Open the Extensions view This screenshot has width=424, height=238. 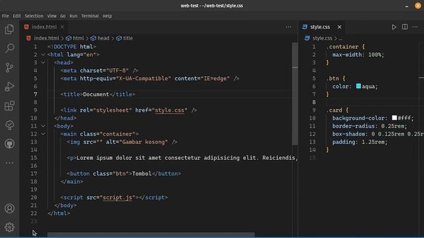9,106
